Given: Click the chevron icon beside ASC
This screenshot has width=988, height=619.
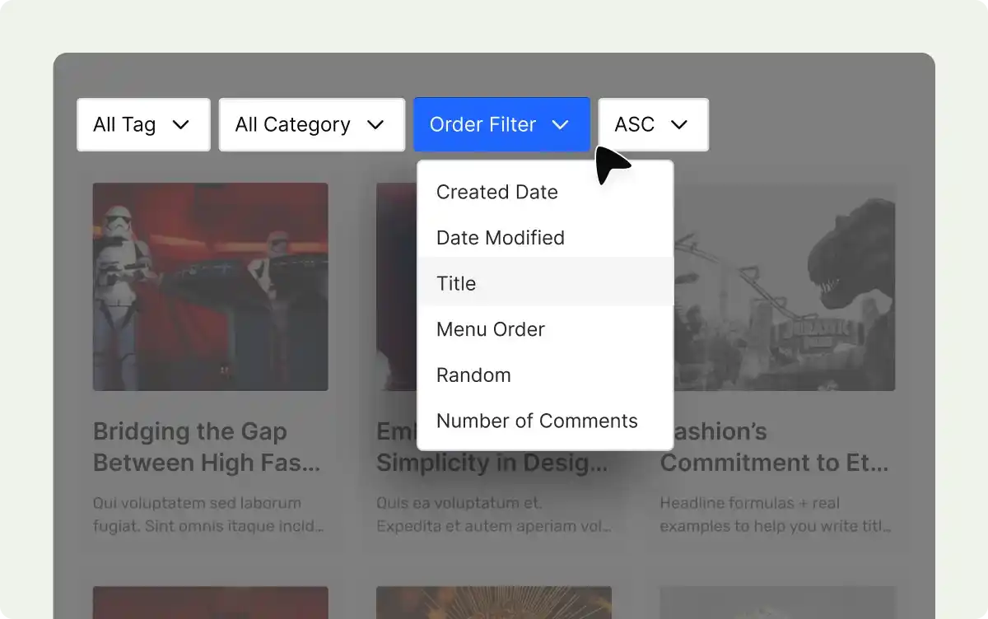Looking at the screenshot, I should coord(679,125).
